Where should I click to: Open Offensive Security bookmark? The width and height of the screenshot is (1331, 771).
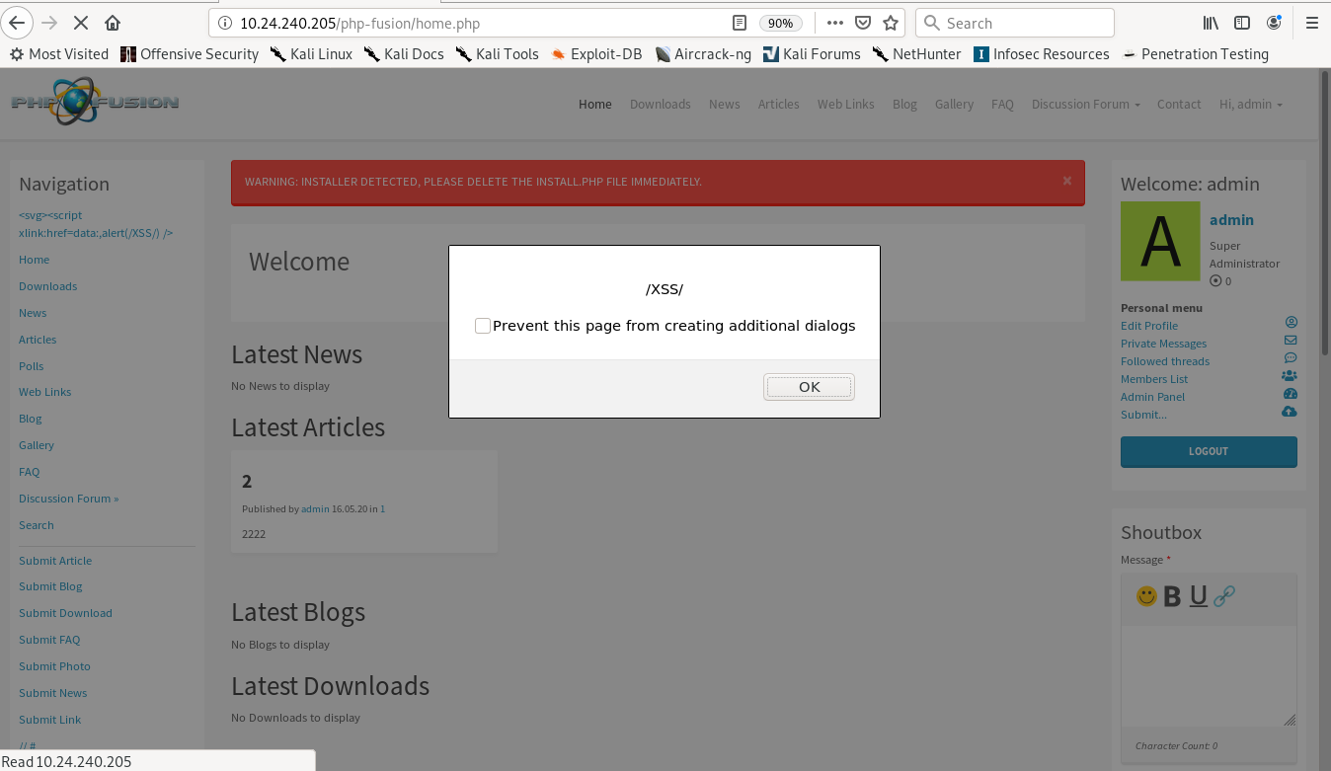tap(190, 54)
